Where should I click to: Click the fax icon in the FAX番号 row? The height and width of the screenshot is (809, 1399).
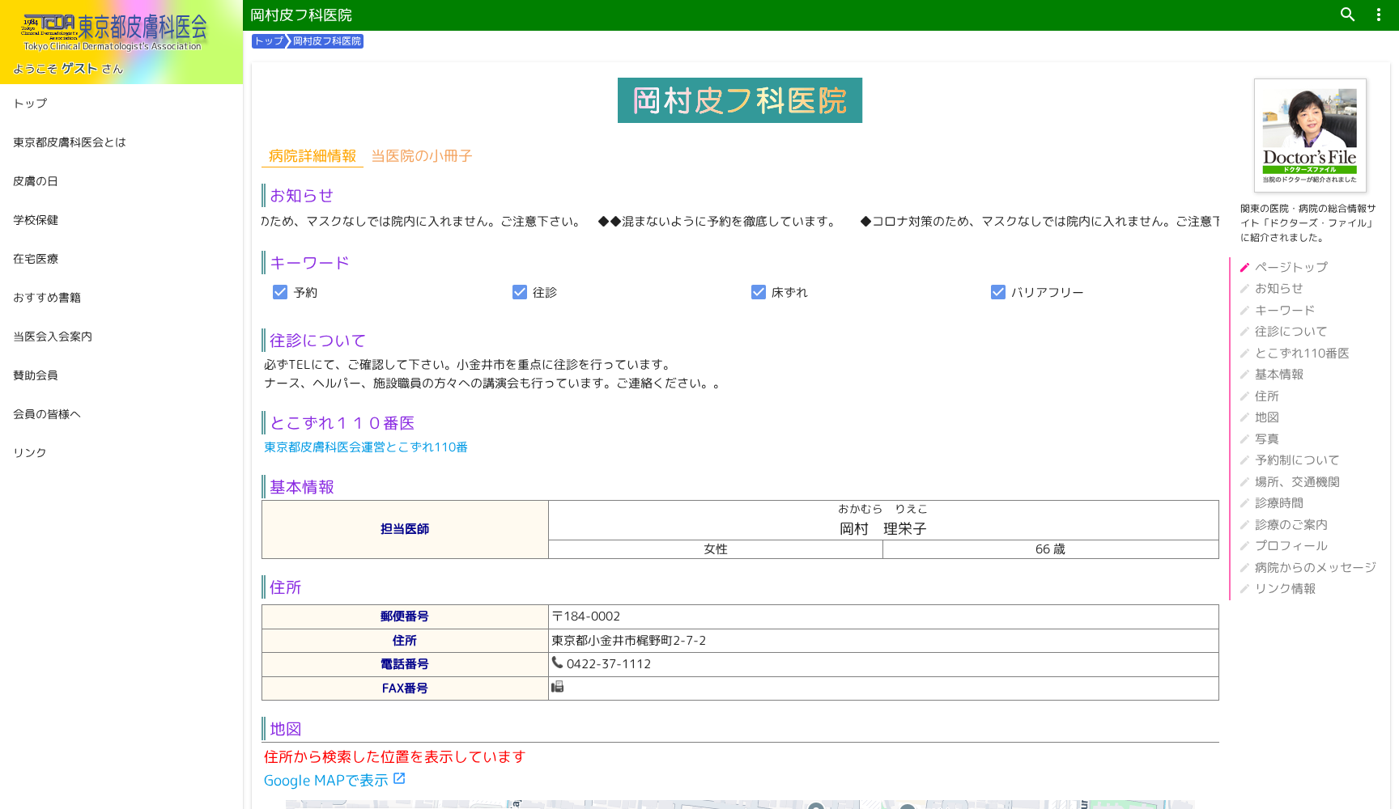[x=558, y=687]
